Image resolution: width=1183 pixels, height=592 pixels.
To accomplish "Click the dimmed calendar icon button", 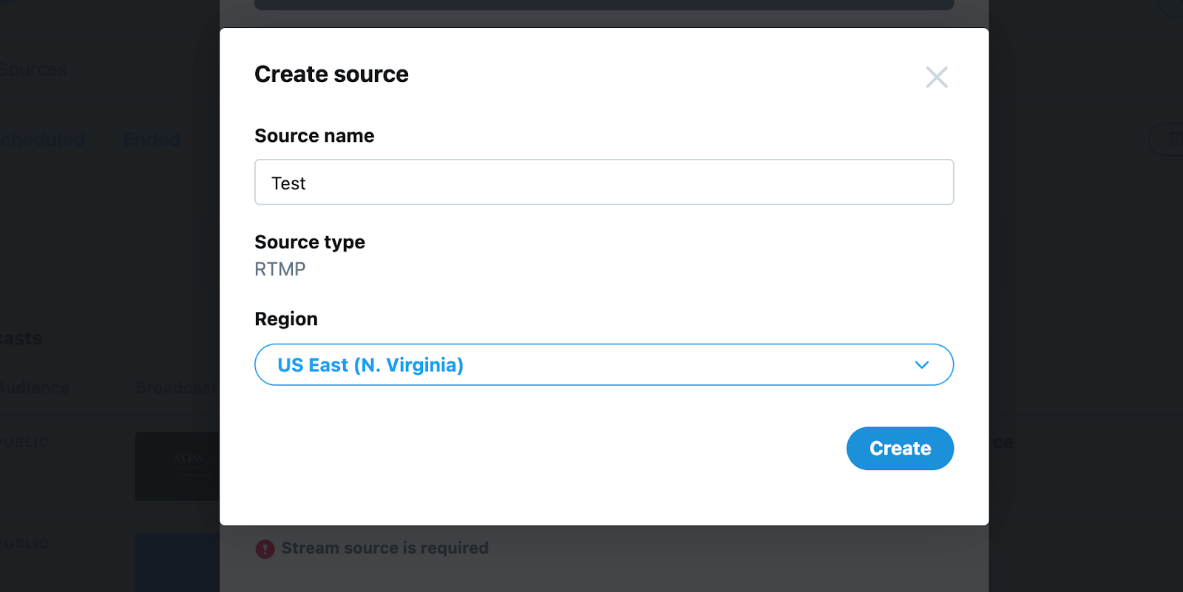I will pyautogui.click(x=1171, y=139).
